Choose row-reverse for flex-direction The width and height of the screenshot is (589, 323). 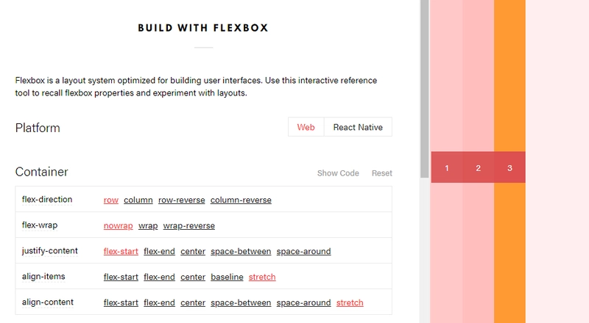click(181, 200)
